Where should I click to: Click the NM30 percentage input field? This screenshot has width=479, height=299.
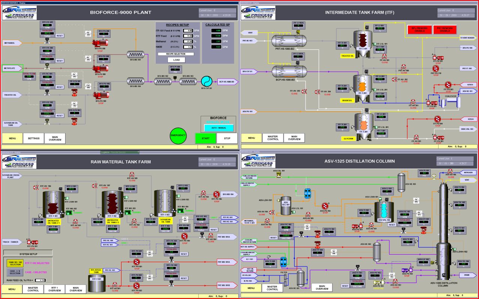[187, 47]
